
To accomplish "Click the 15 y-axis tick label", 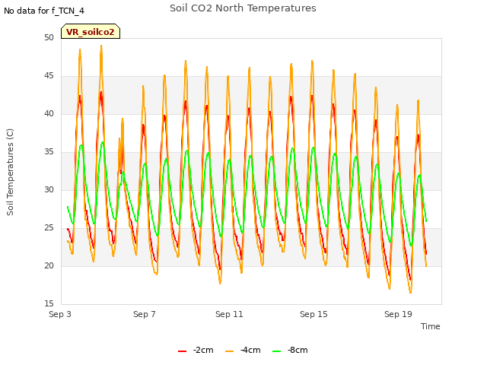I will [49, 303].
